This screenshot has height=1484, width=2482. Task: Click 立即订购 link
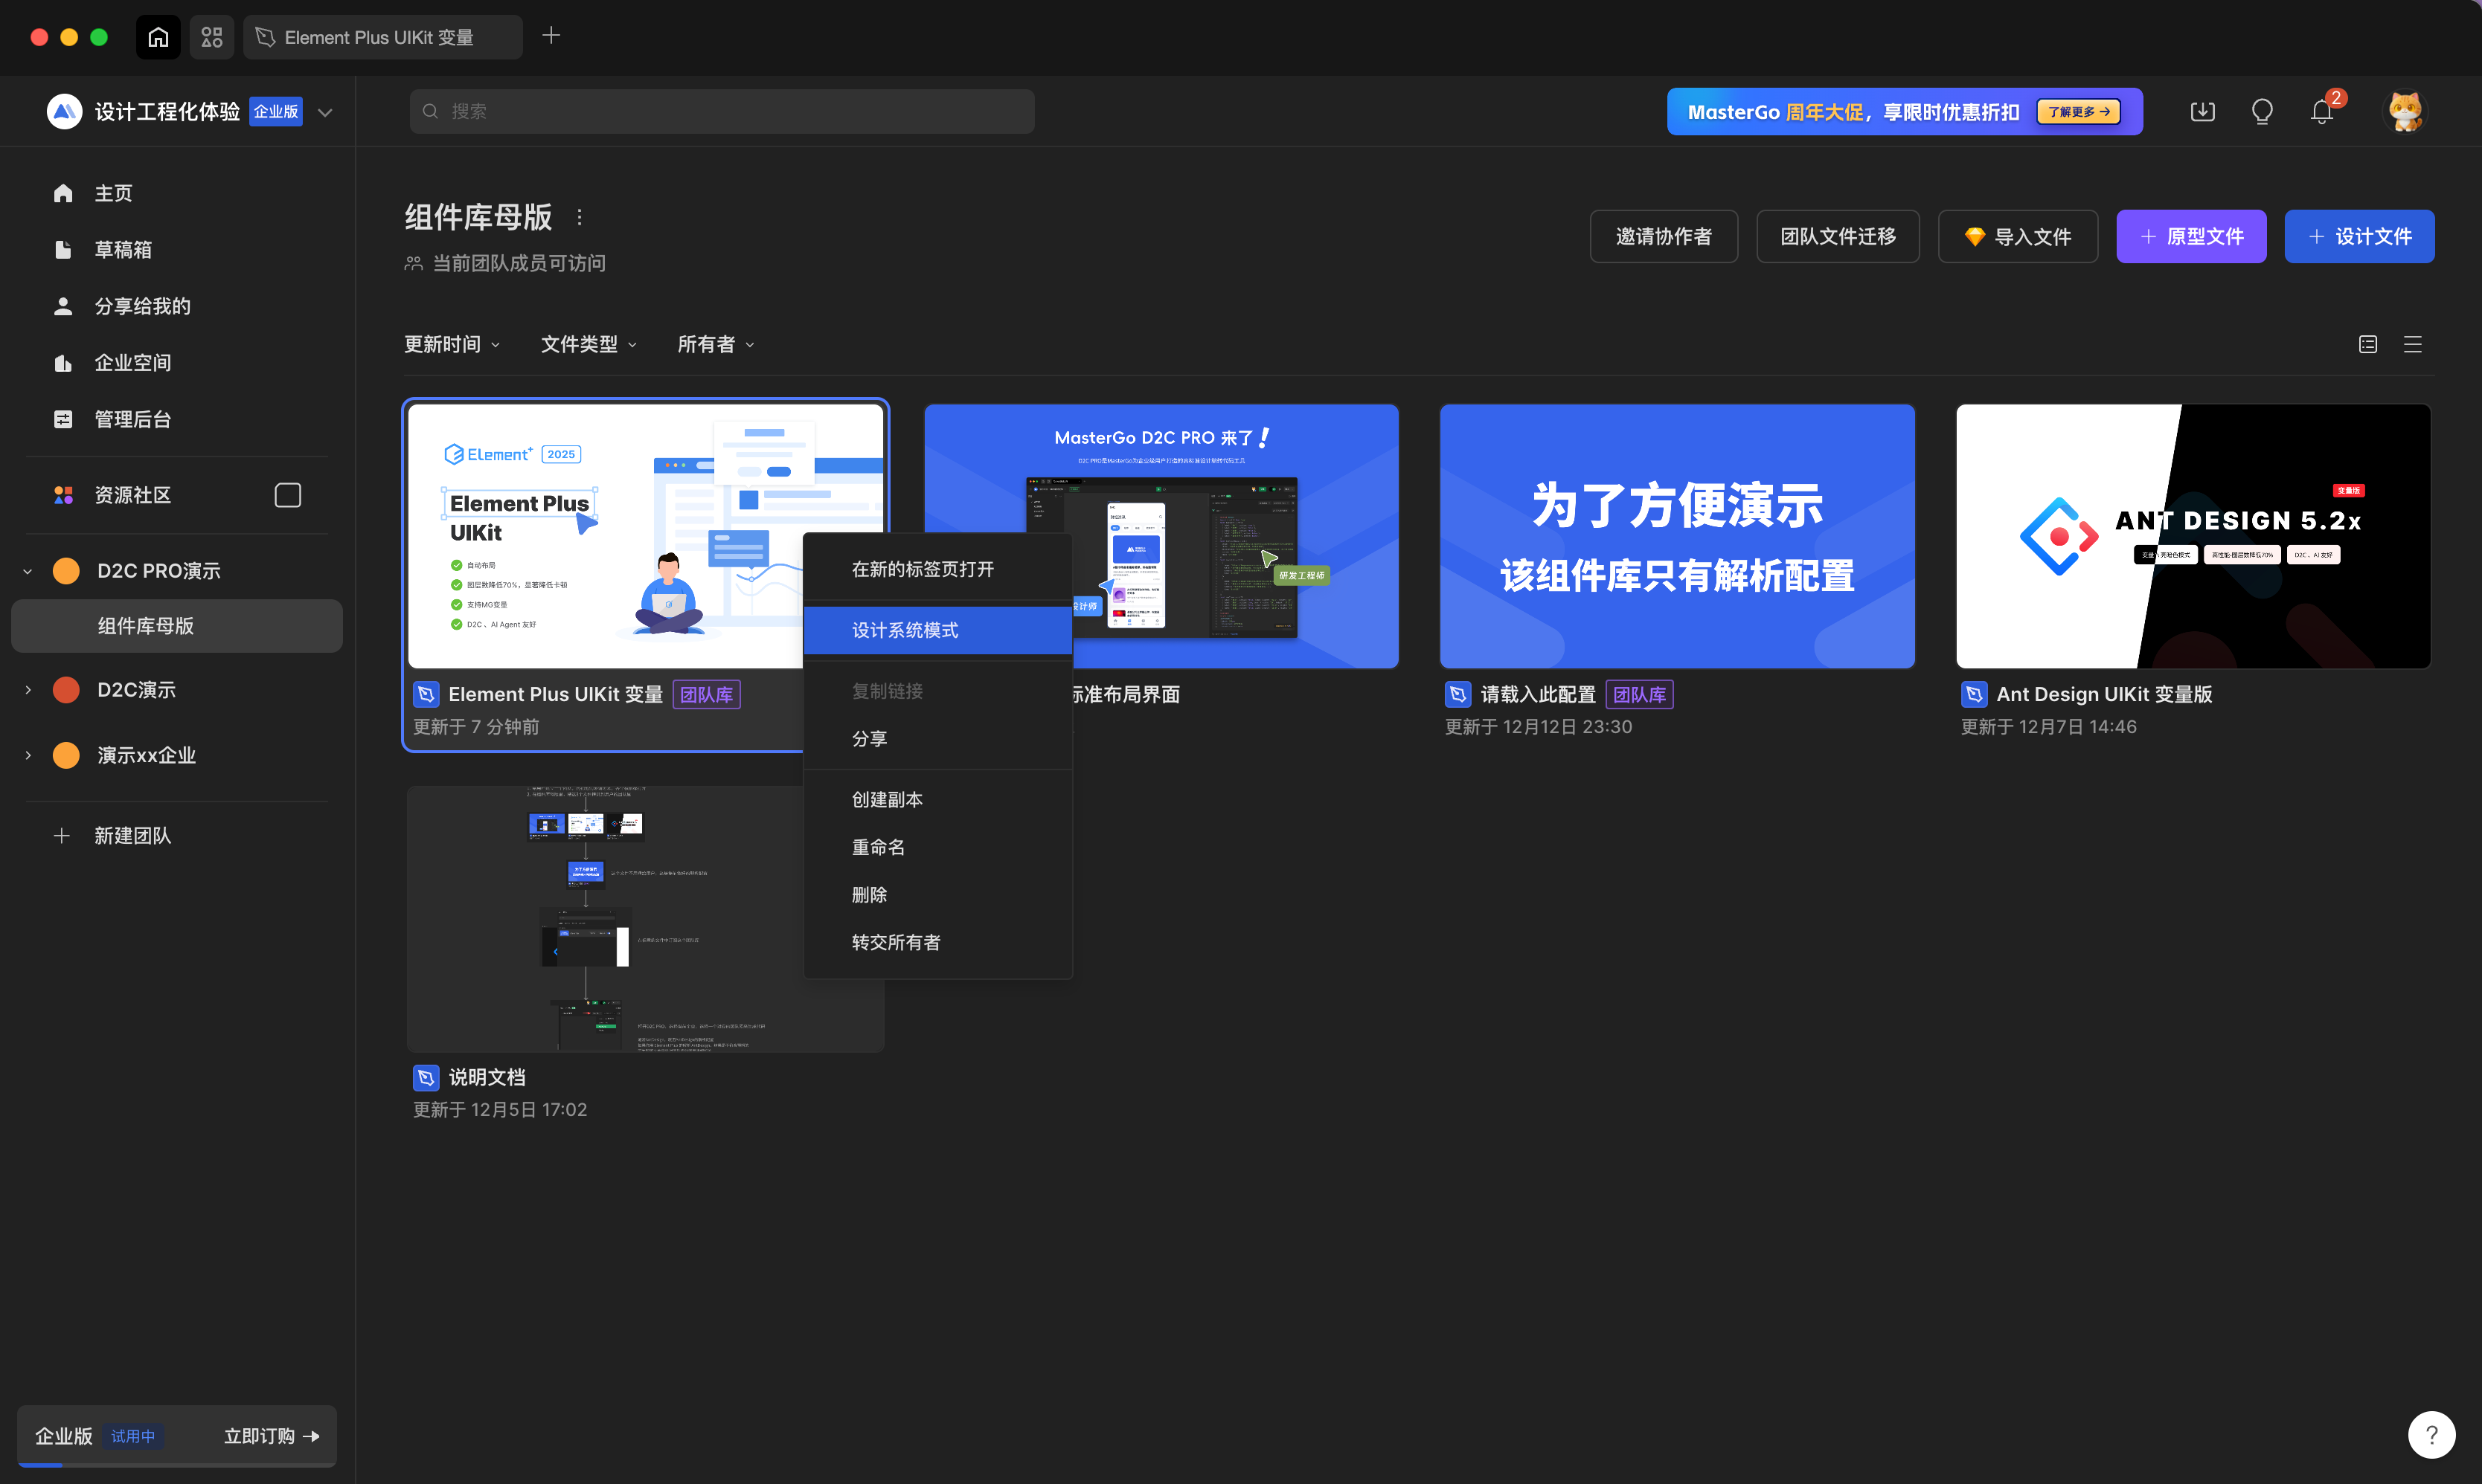coord(271,1436)
